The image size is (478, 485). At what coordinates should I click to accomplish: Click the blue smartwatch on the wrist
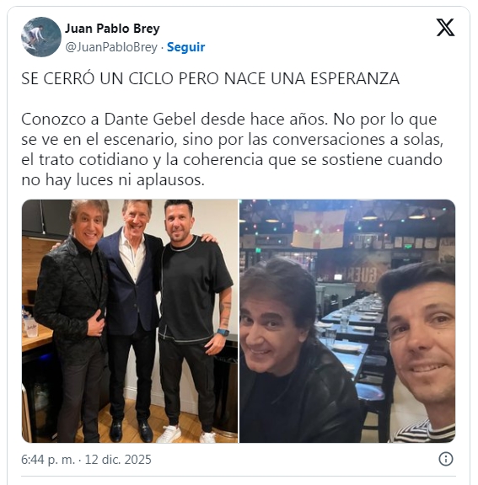tap(223, 333)
